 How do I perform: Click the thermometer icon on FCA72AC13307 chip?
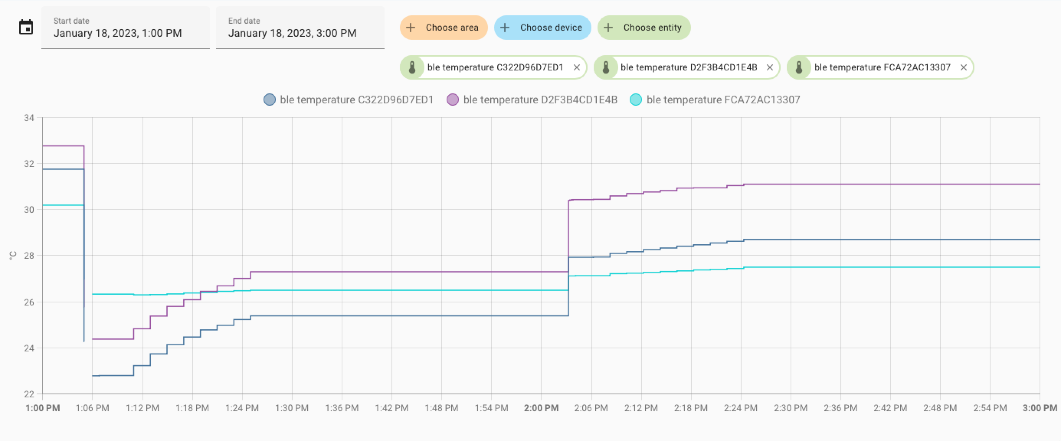[799, 67]
